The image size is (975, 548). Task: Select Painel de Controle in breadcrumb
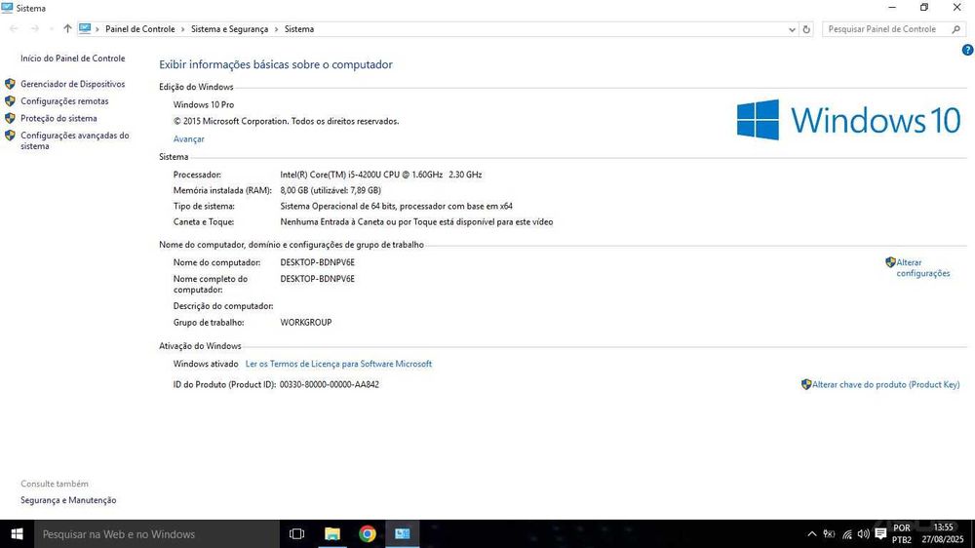click(139, 29)
